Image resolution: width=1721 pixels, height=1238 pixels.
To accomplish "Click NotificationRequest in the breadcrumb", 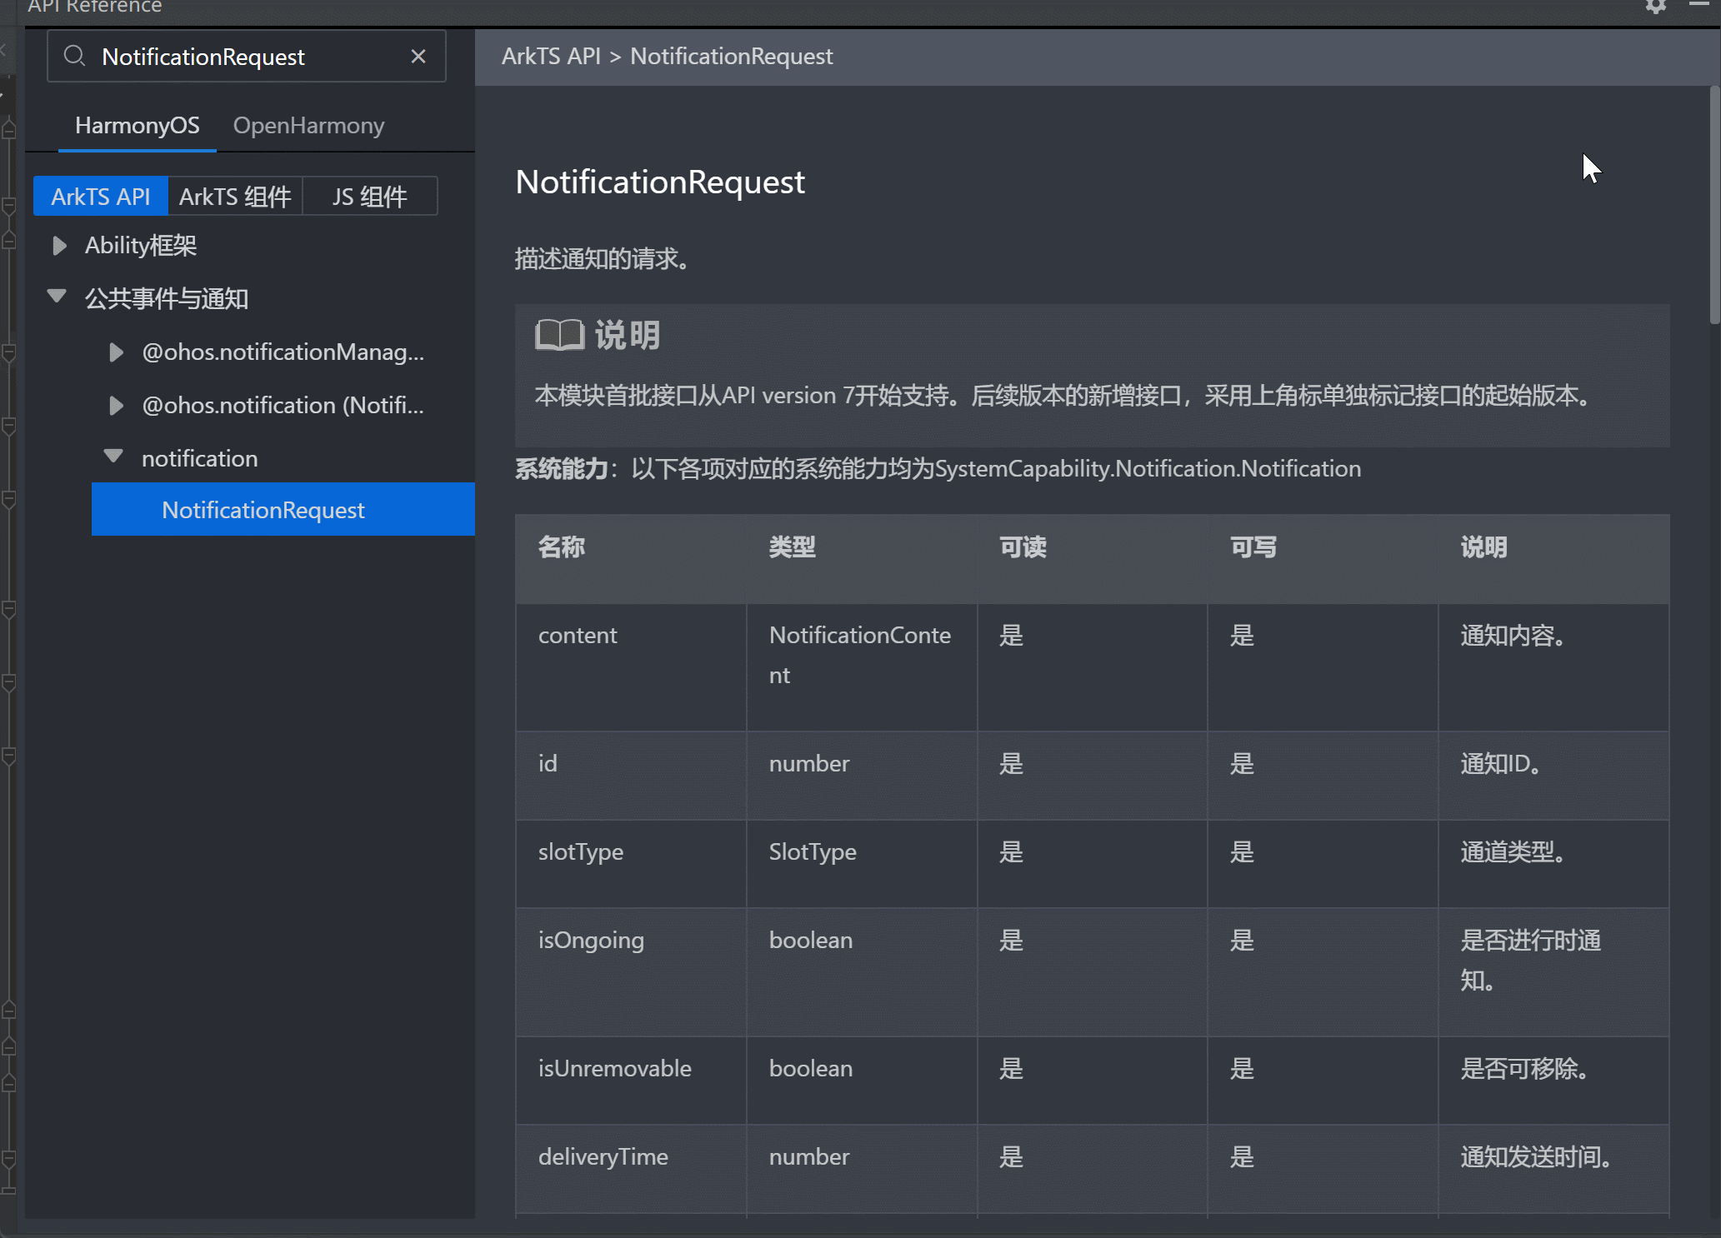I will pos(731,56).
